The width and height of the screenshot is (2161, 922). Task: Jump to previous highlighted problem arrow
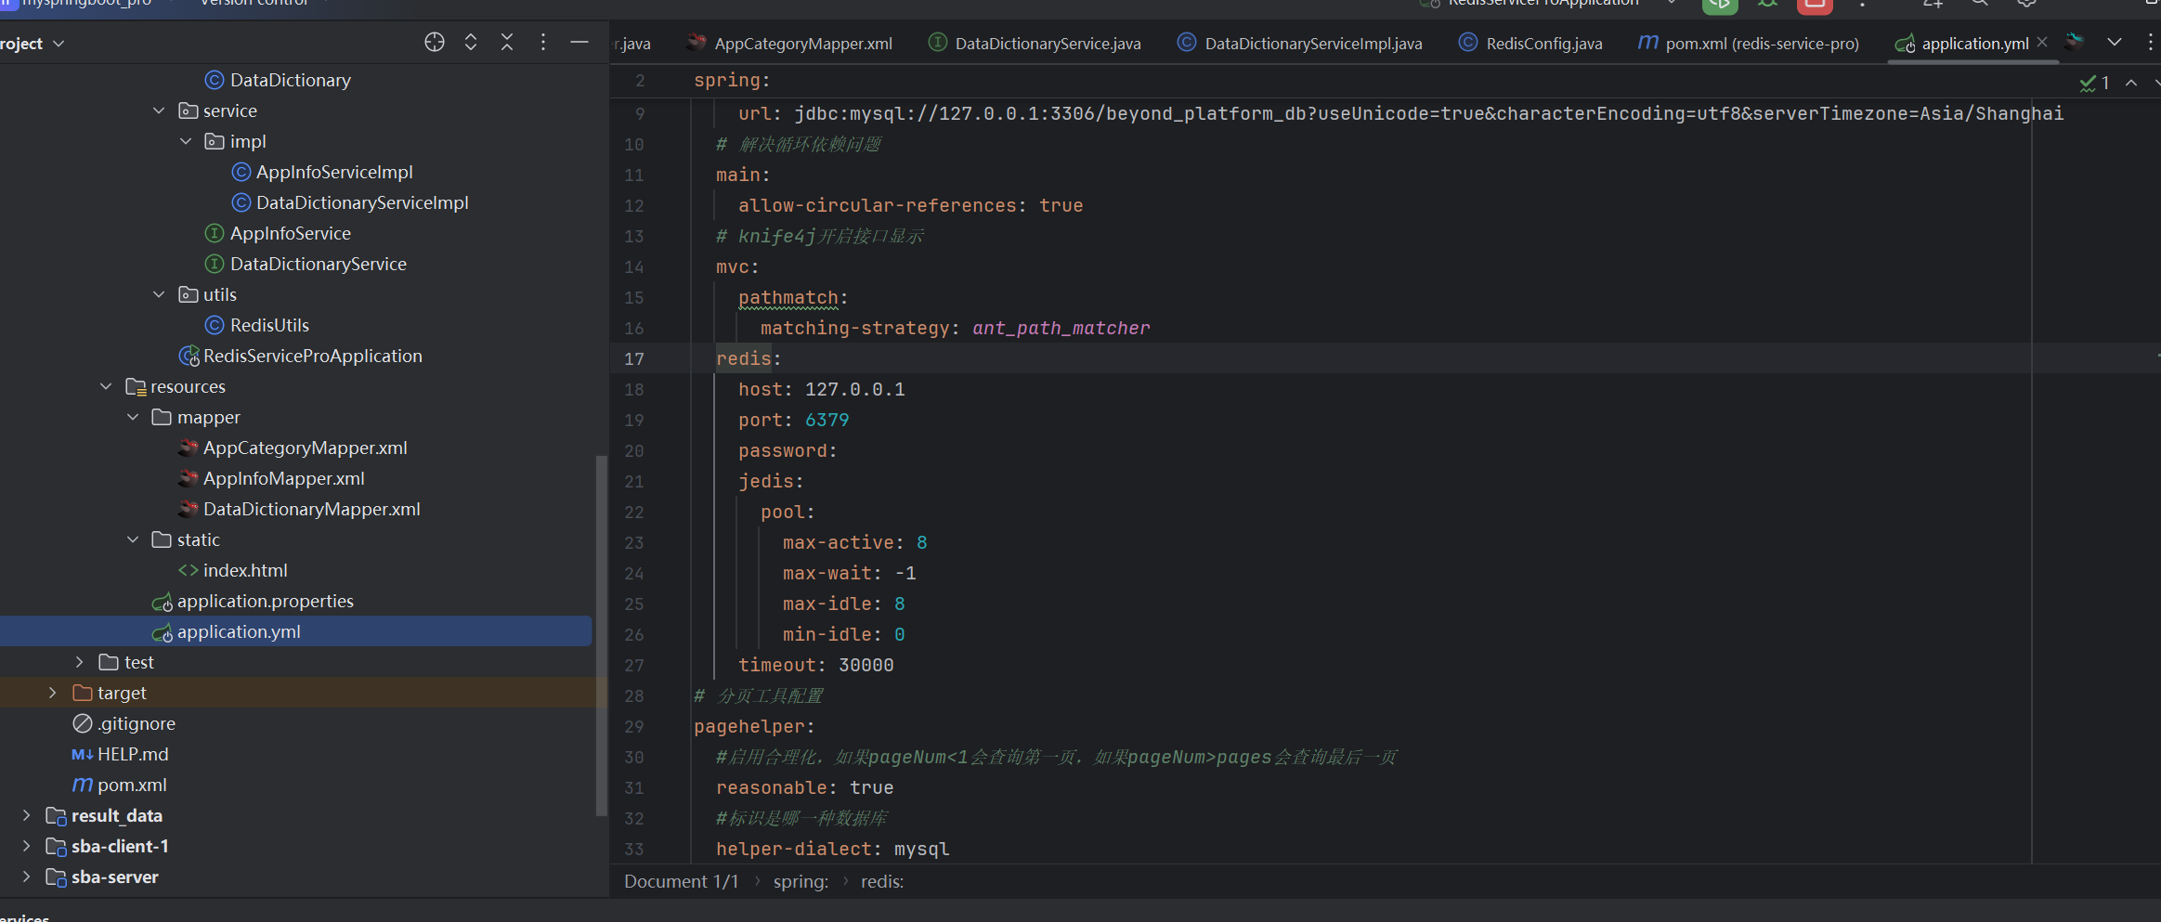(x=2131, y=84)
